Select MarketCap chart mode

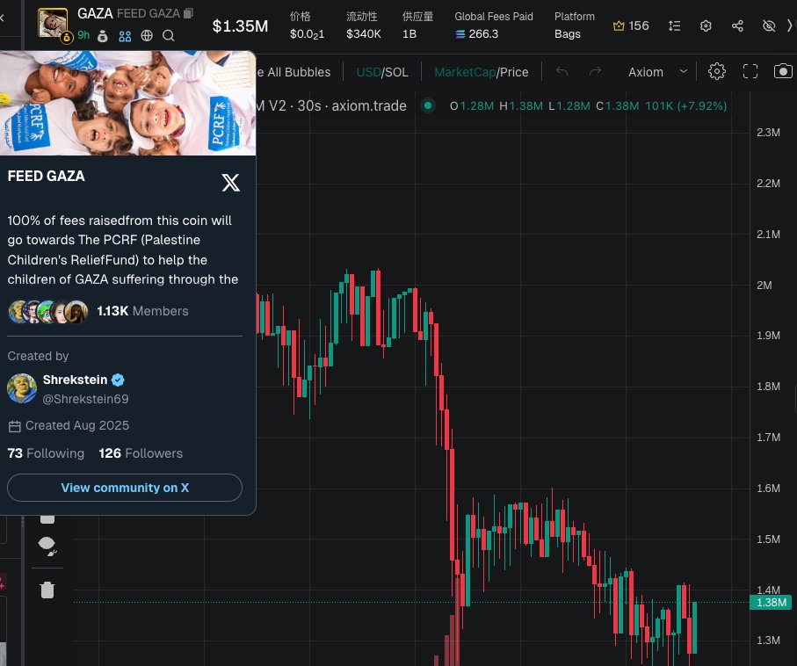point(465,72)
